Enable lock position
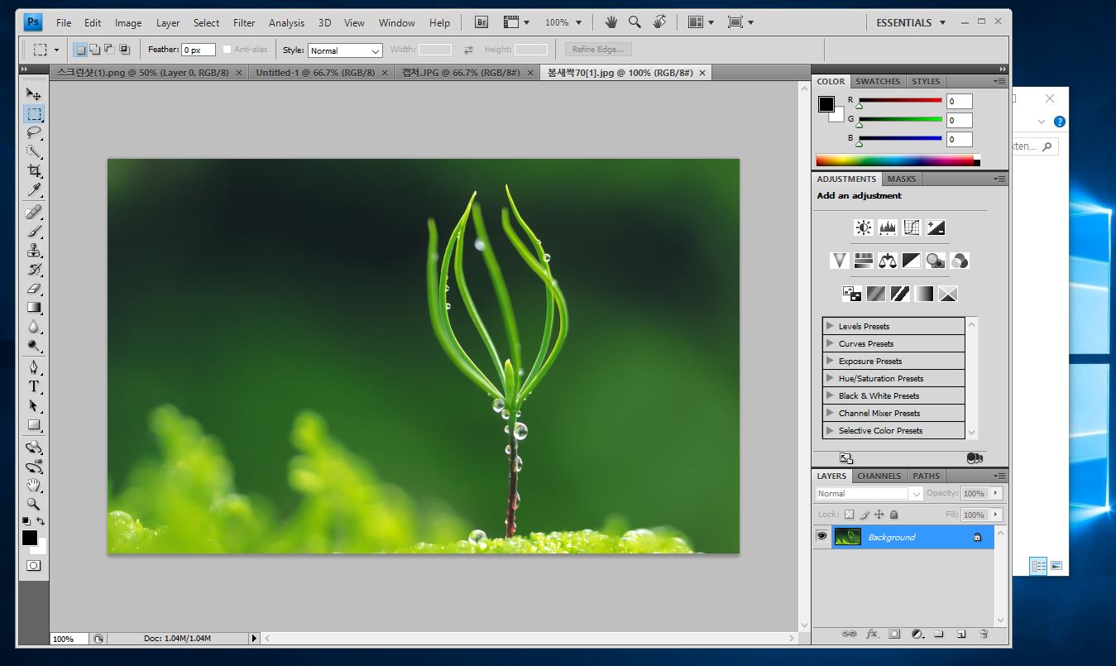This screenshot has height=666, width=1116. click(879, 515)
